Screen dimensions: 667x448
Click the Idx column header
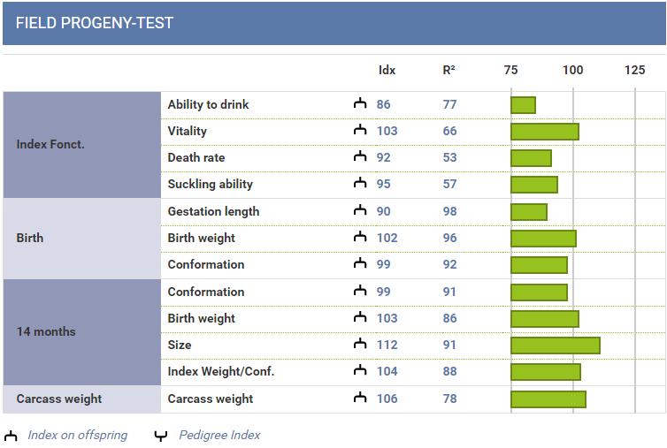[387, 70]
